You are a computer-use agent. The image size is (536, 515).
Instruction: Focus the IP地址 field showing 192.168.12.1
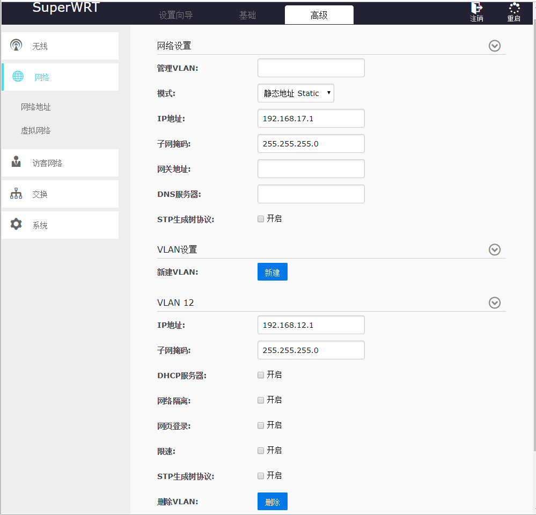[x=311, y=325]
